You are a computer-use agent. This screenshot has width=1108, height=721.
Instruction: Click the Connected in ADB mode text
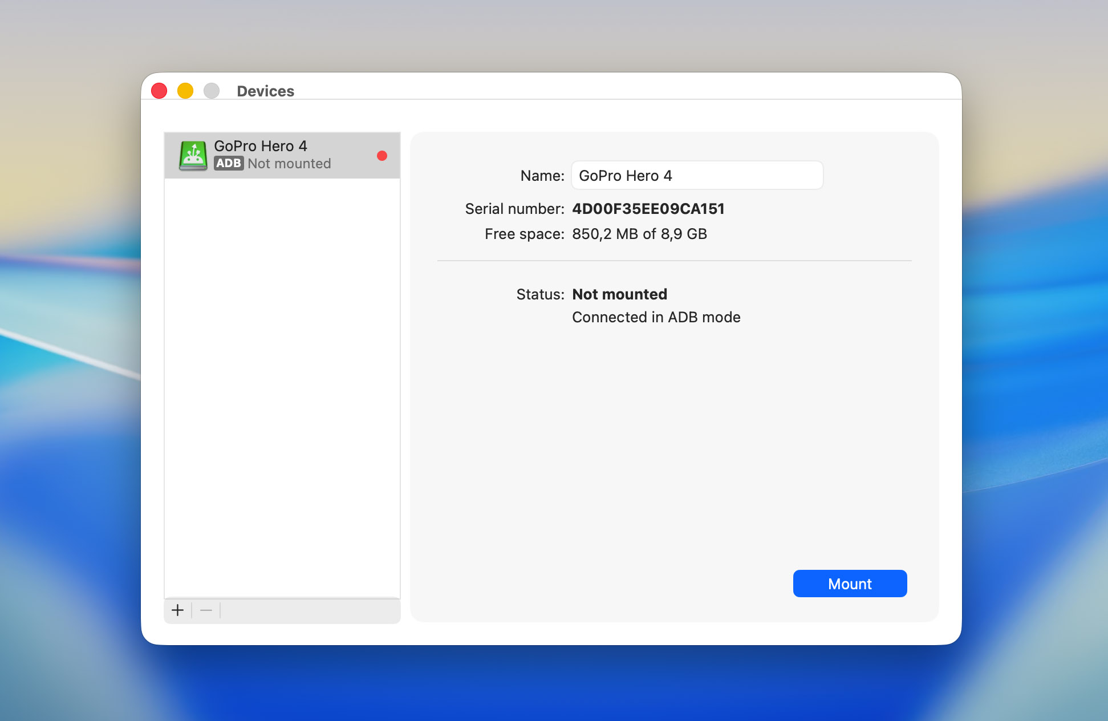coord(656,317)
